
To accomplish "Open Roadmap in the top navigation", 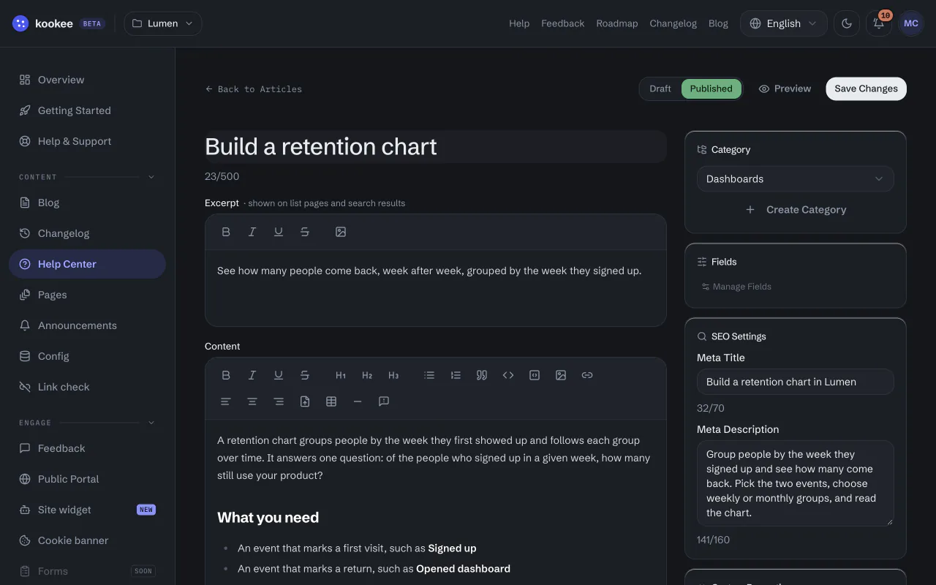I will pyautogui.click(x=617, y=23).
